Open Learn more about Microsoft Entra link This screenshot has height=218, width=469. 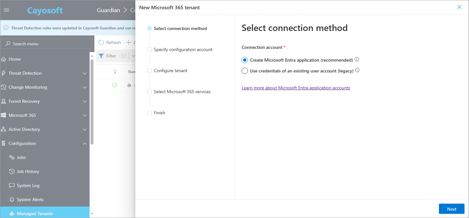point(296,88)
